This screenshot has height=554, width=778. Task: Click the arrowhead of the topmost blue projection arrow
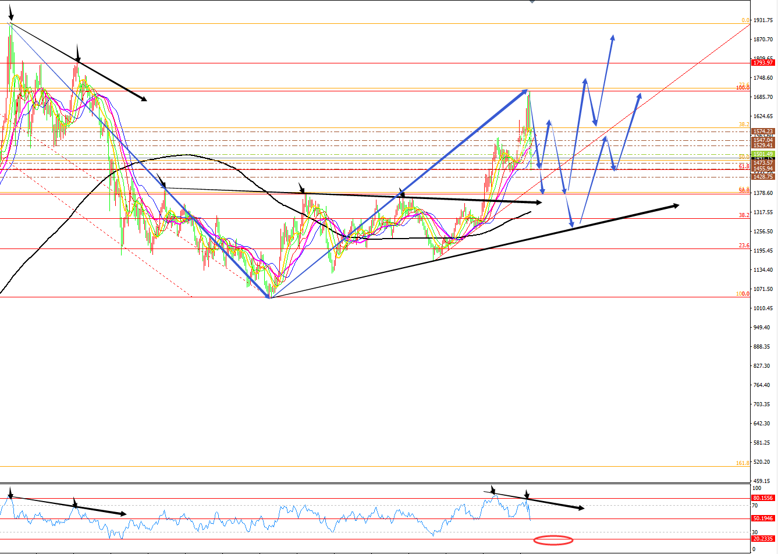pos(613,38)
